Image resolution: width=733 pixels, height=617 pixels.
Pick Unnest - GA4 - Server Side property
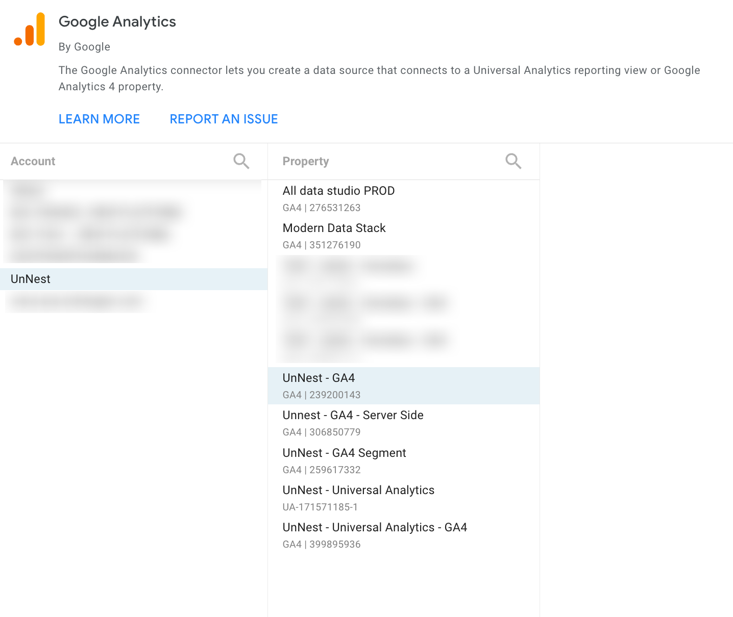pos(404,423)
